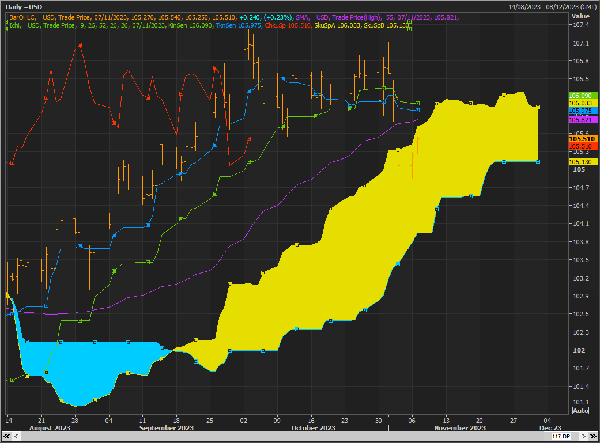The image size is (600, 443).
Task: Click the BarOHLC legend label
Action: coord(22,17)
